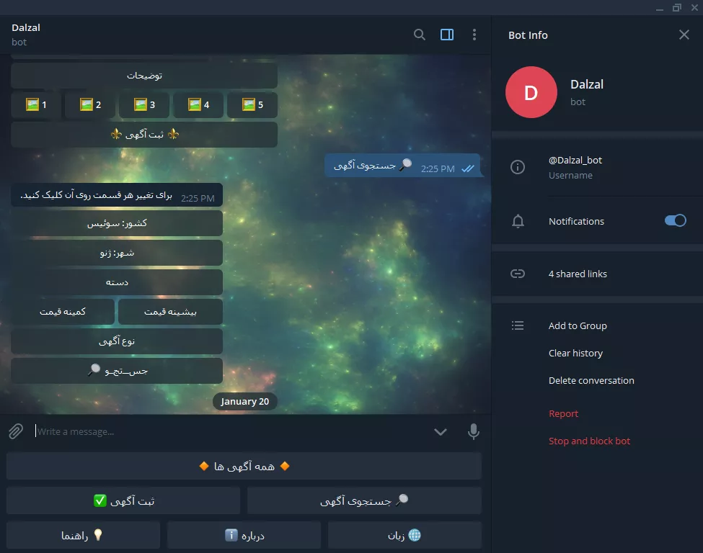703x553 pixels.
Task: Click the توضیحات inline button
Action: coord(144,75)
